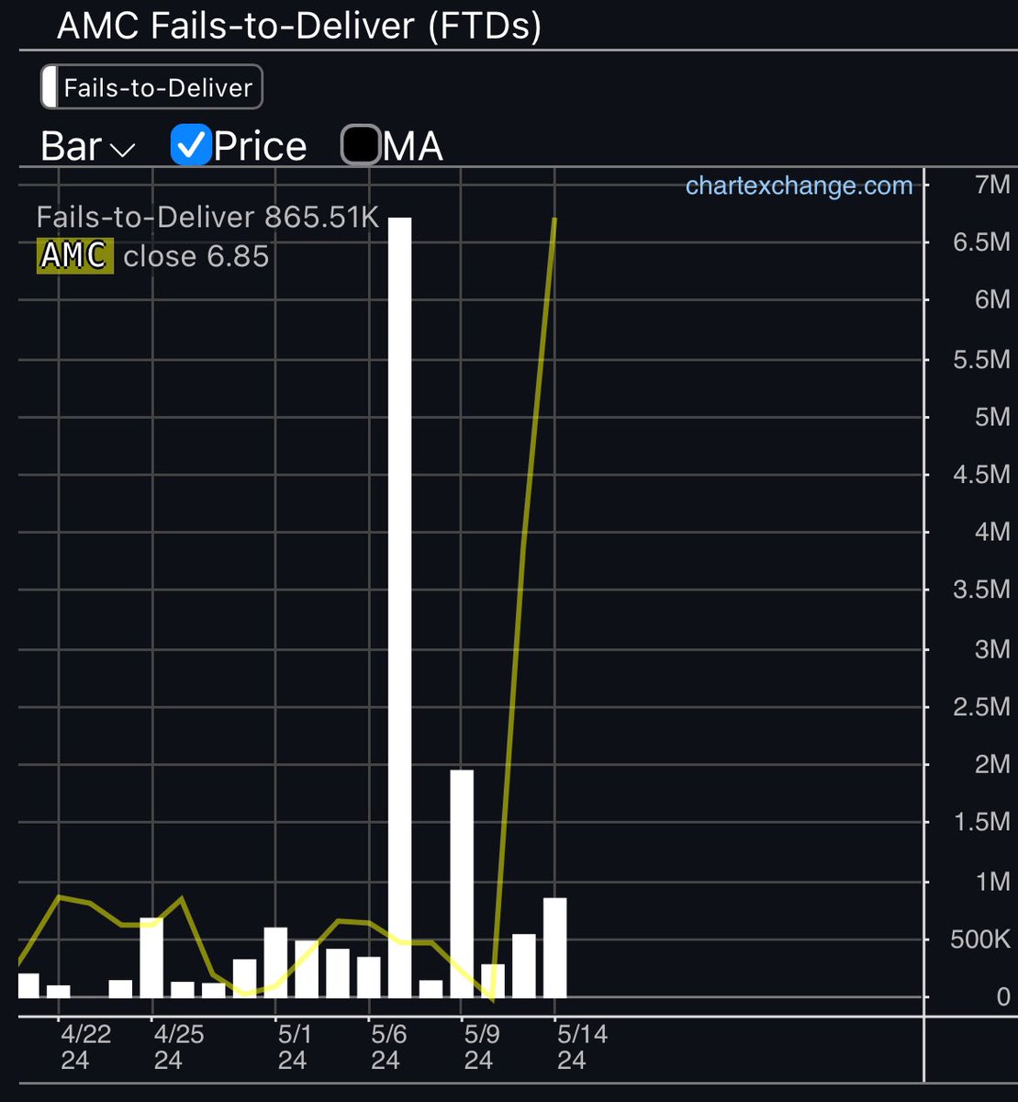This screenshot has width=1018, height=1102.
Task: Select the tallest bar near 5/6
Action: [400, 607]
